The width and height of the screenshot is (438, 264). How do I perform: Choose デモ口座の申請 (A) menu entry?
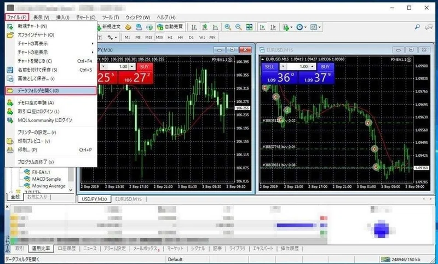tap(51, 103)
